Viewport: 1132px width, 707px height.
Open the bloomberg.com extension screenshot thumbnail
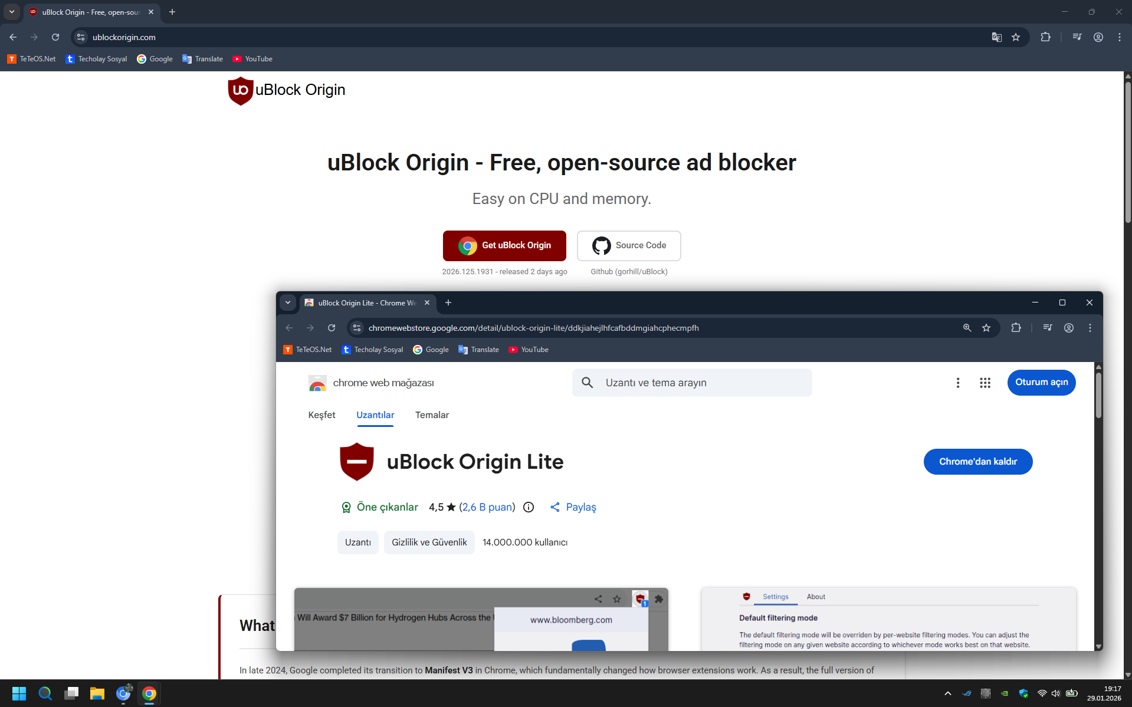click(x=481, y=619)
